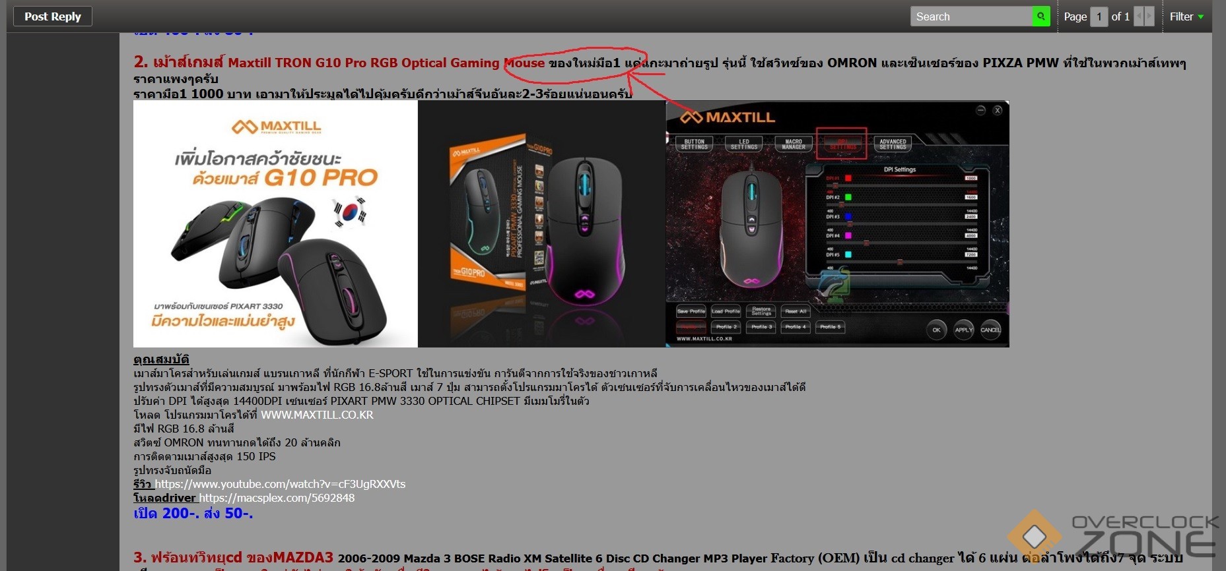Go to previous page arrow
Screen dimensions: 1226x571
(x=1139, y=16)
